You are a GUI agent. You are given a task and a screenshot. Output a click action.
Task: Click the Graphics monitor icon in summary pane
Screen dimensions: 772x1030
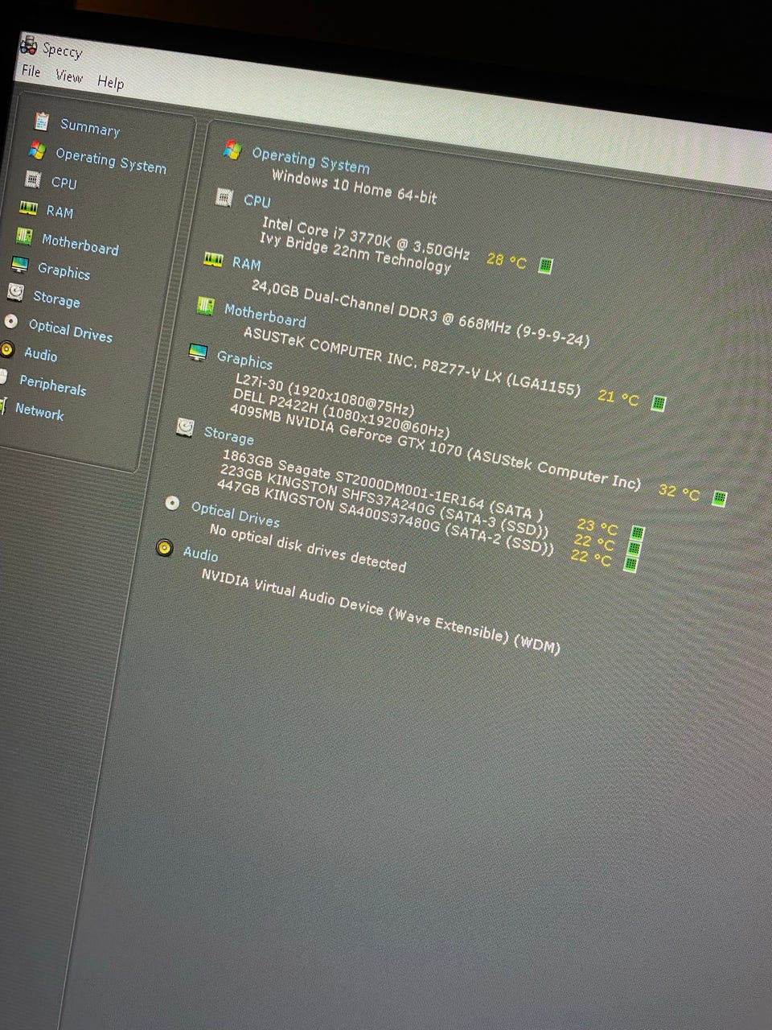click(197, 352)
